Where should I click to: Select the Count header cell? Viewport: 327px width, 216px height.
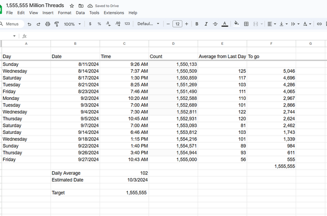pos(173,57)
